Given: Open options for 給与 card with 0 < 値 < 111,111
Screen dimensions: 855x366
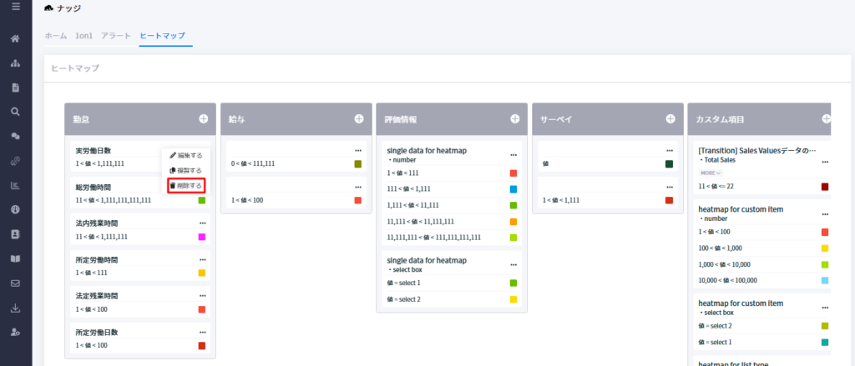Looking at the screenshot, I should point(357,150).
